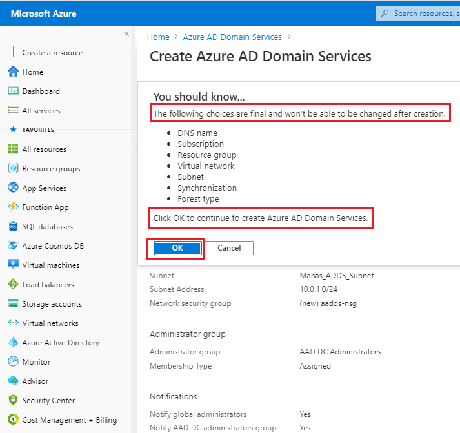Select the Virtual machines monitor icon
The image size is (460, 433).
(x=13, y=265)
